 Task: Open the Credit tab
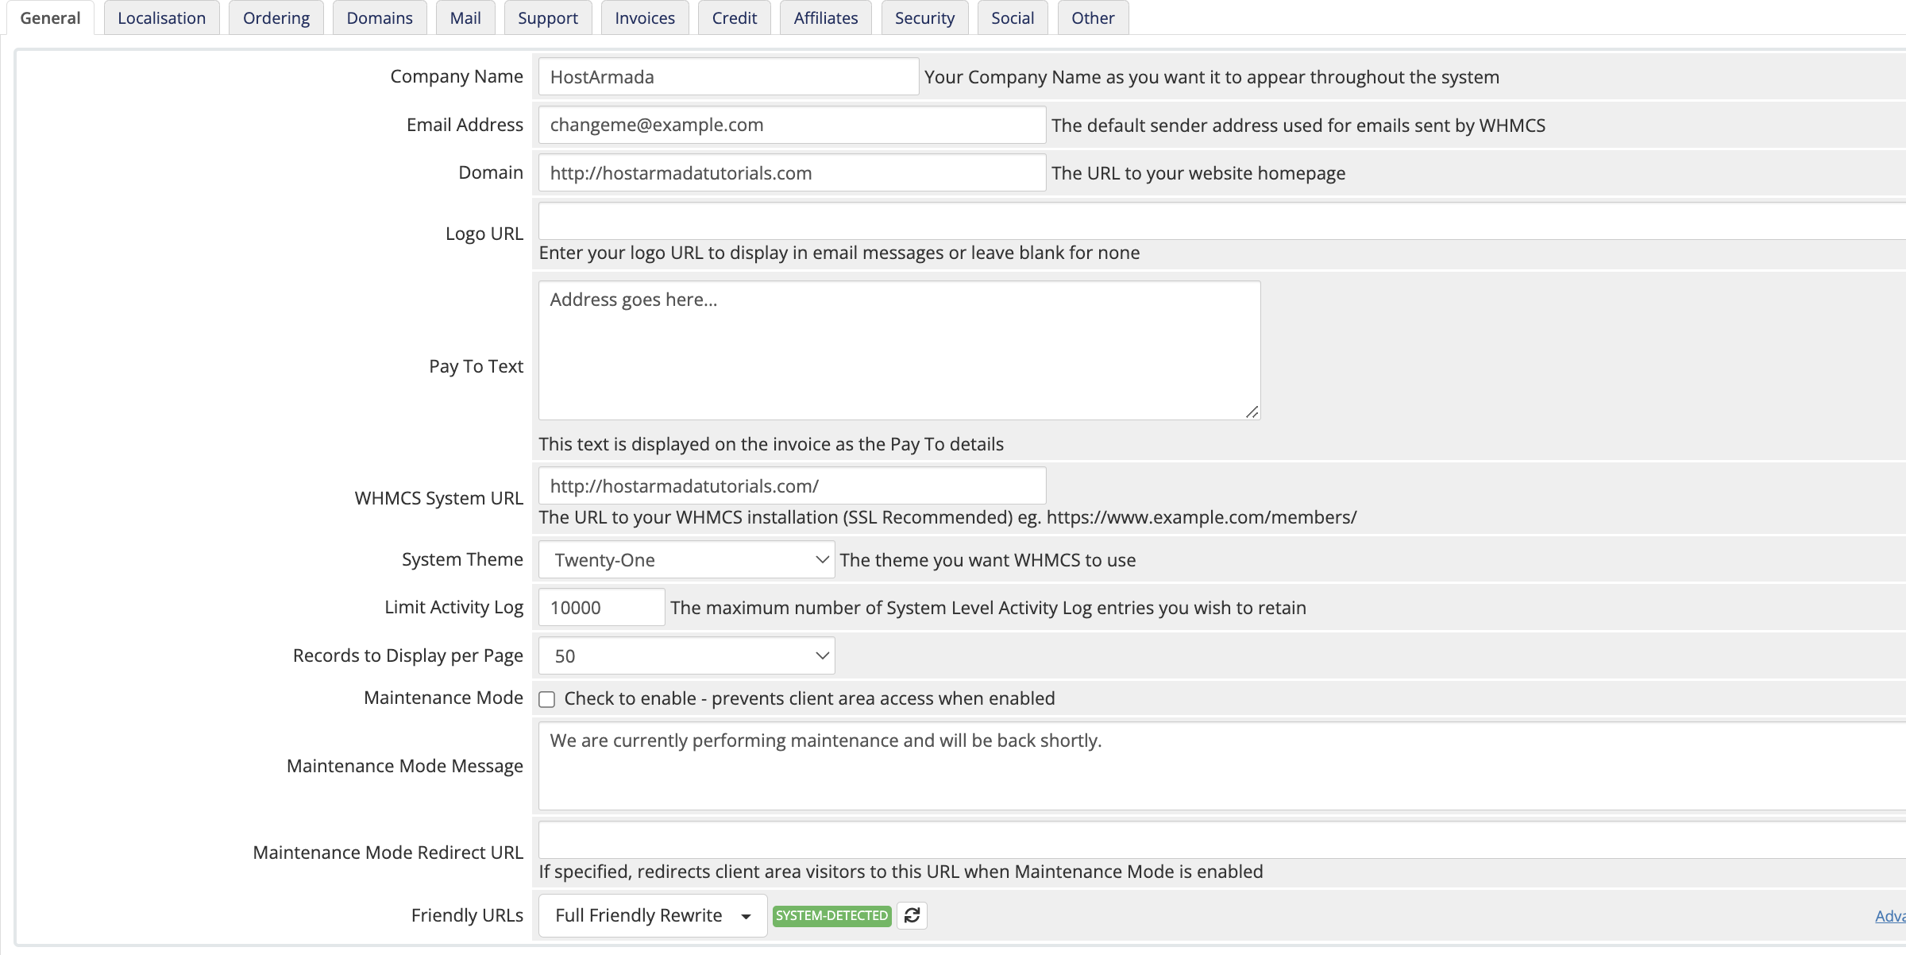point(735,17)
